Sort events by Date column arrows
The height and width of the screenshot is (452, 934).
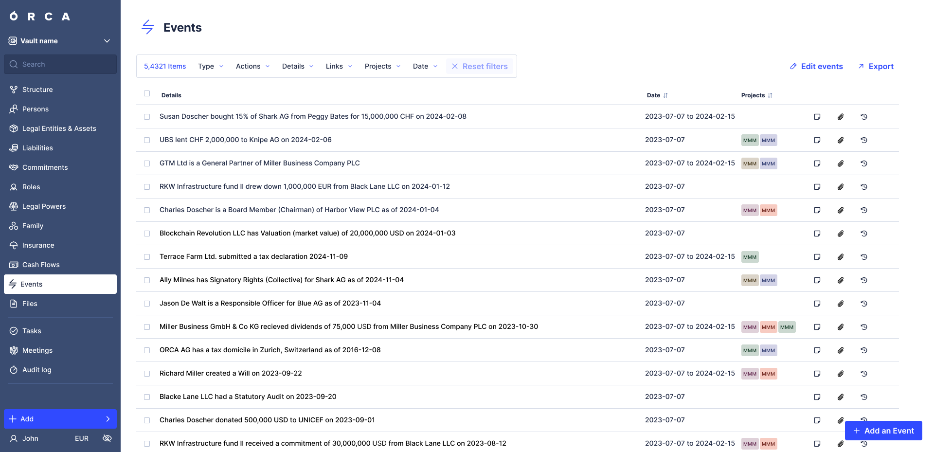(665, 95)
